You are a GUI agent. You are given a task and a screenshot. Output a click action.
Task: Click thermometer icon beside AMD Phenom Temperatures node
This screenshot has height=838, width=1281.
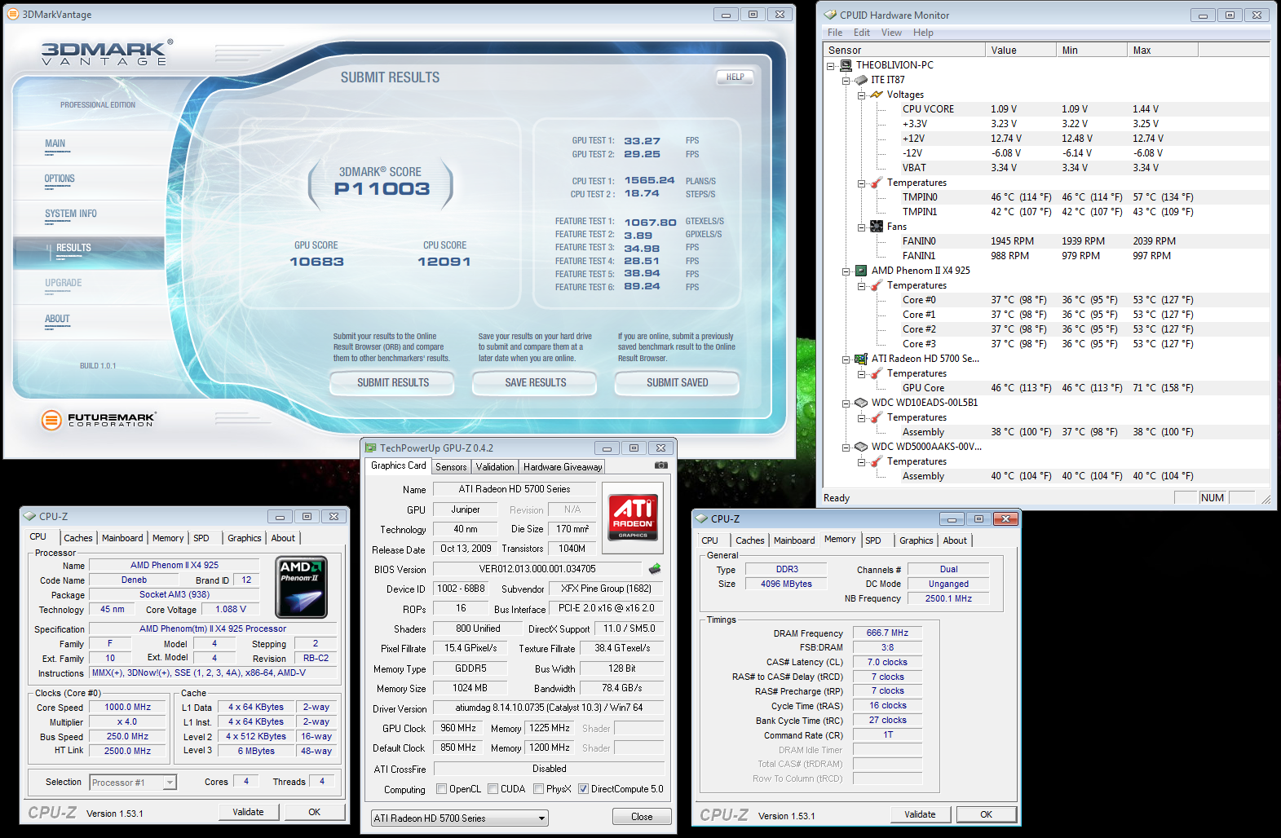pyautogui.click(x=877, y=285)
